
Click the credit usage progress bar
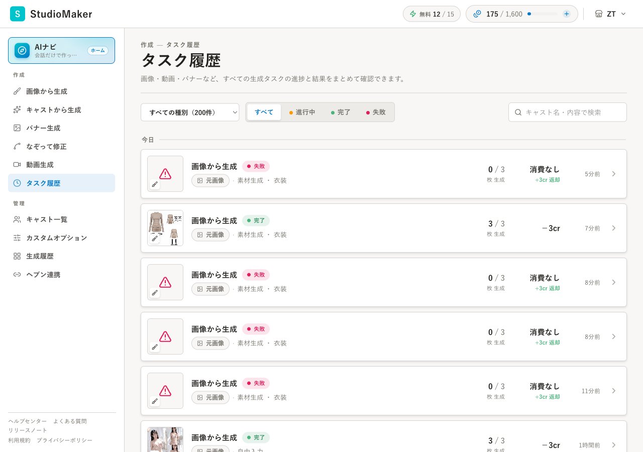(x=543, y=14)
